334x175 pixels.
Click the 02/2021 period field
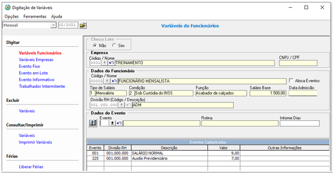click(68, 25)
